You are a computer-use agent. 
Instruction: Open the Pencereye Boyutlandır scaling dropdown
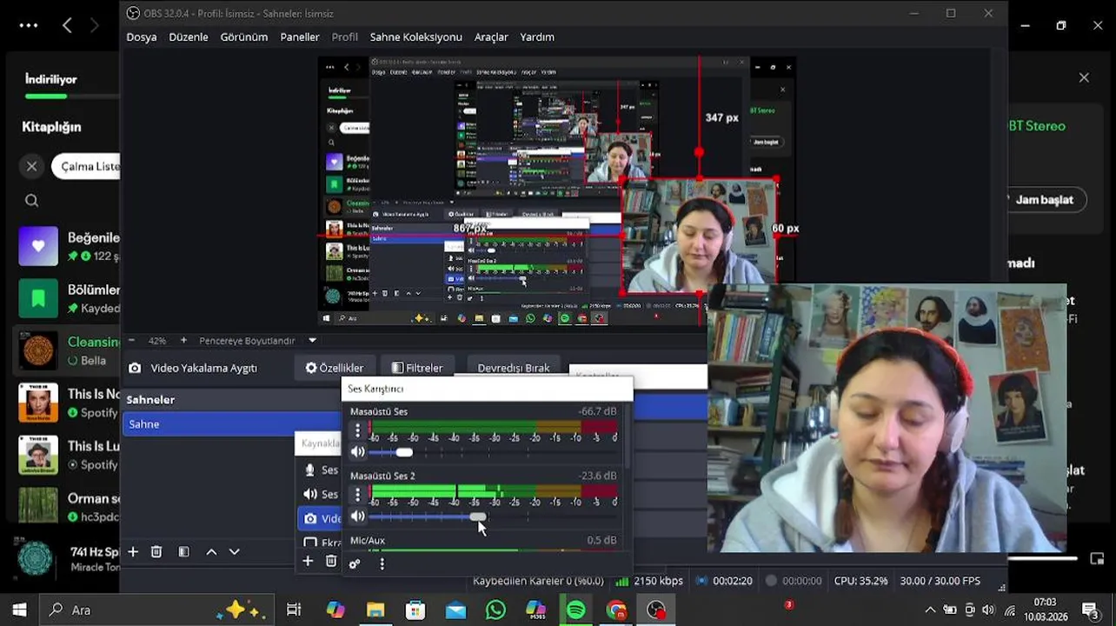(312, 341)
